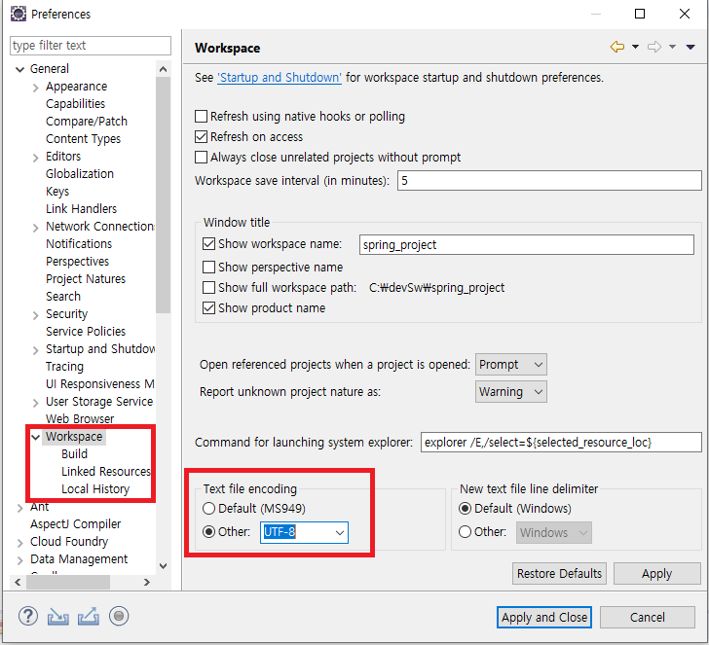The image size is (709, 645).
Task: Click the system explorer command field
Action: coord(561,443)
